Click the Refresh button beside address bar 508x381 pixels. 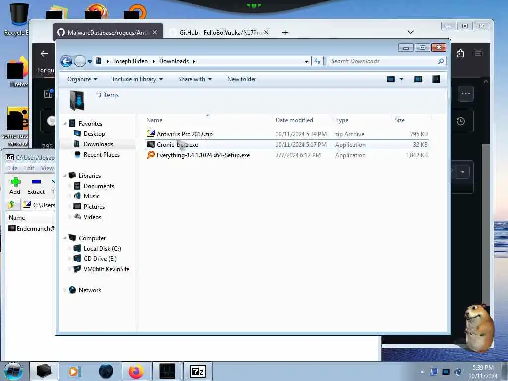tap(317, 61)
